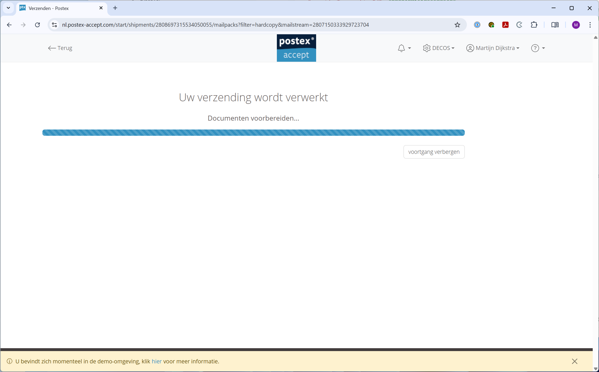Open the tab search chevron dropdown
The height and width of the screenshot is (372, 599).
[8, 8]
